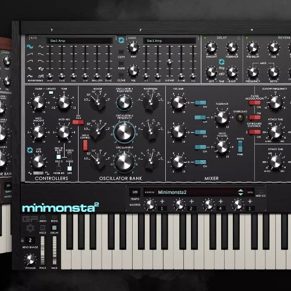Screen dimensions: 291x291
Task: Select the sine LFO waveform highlighted in cyan
Action: click(30, 47)
